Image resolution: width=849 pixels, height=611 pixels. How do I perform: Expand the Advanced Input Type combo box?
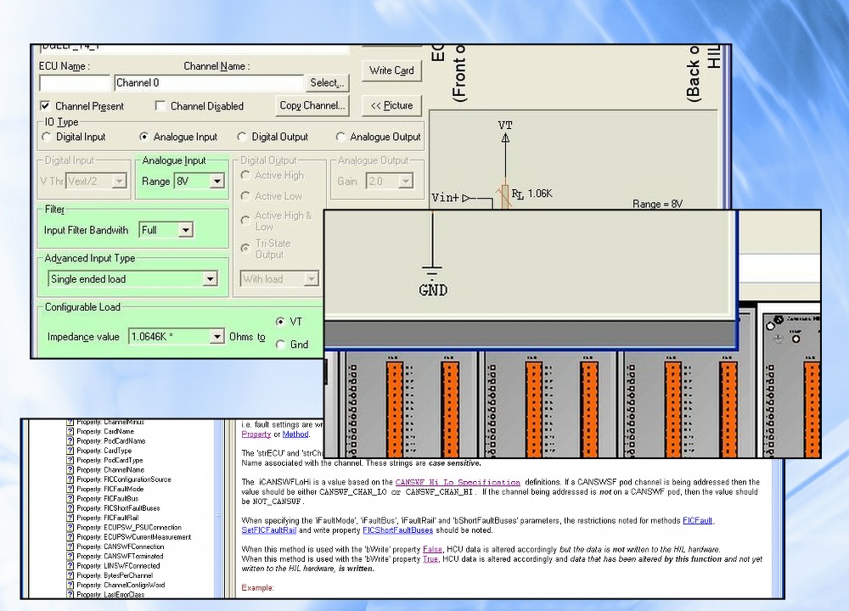tap(210, 279)
